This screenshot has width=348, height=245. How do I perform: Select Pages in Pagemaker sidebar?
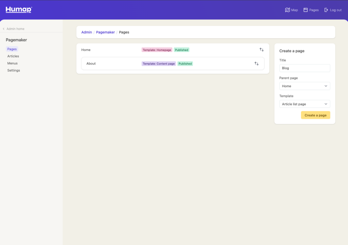pyautogui.click(x=12, y=49)
